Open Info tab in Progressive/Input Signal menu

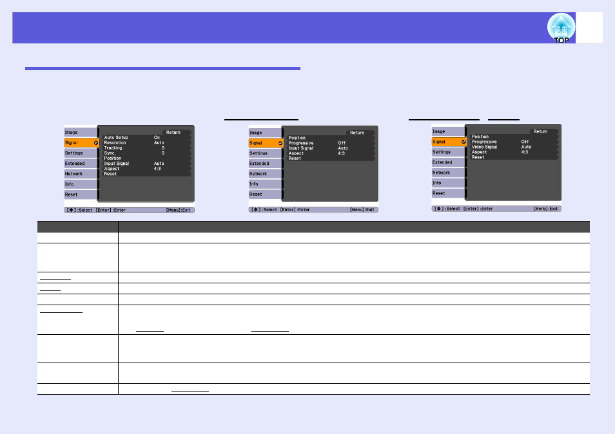[265, 184]
